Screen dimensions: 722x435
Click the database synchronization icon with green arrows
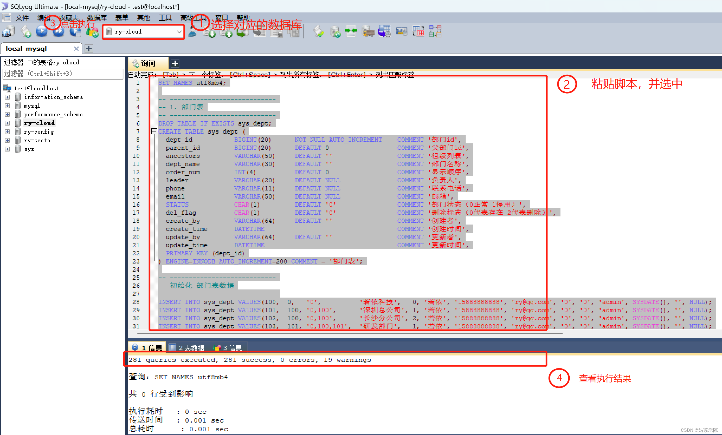point(335,31)
